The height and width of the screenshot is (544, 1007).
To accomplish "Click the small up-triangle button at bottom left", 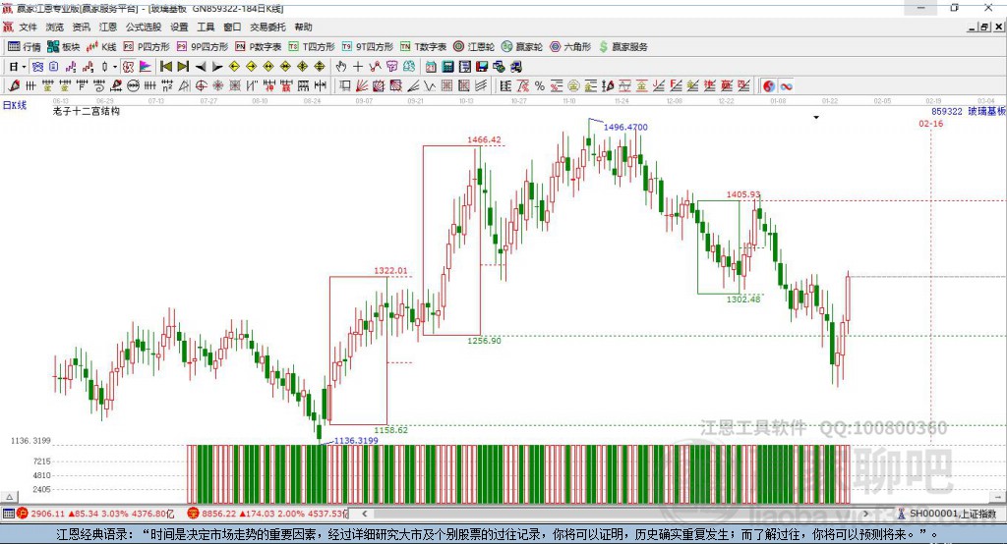I will (x=9, y=497).
